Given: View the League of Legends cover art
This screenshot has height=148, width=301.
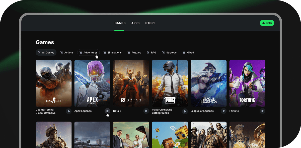Looking at the screenshot, I should point(209,83).
